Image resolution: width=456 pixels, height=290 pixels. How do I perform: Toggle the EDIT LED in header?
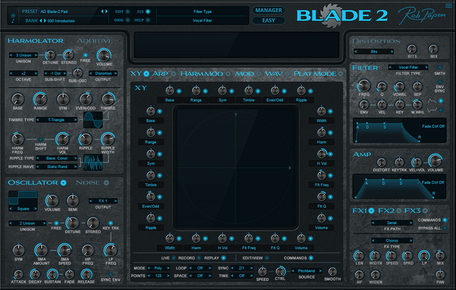pyautogui.click(x=128, y=12)
